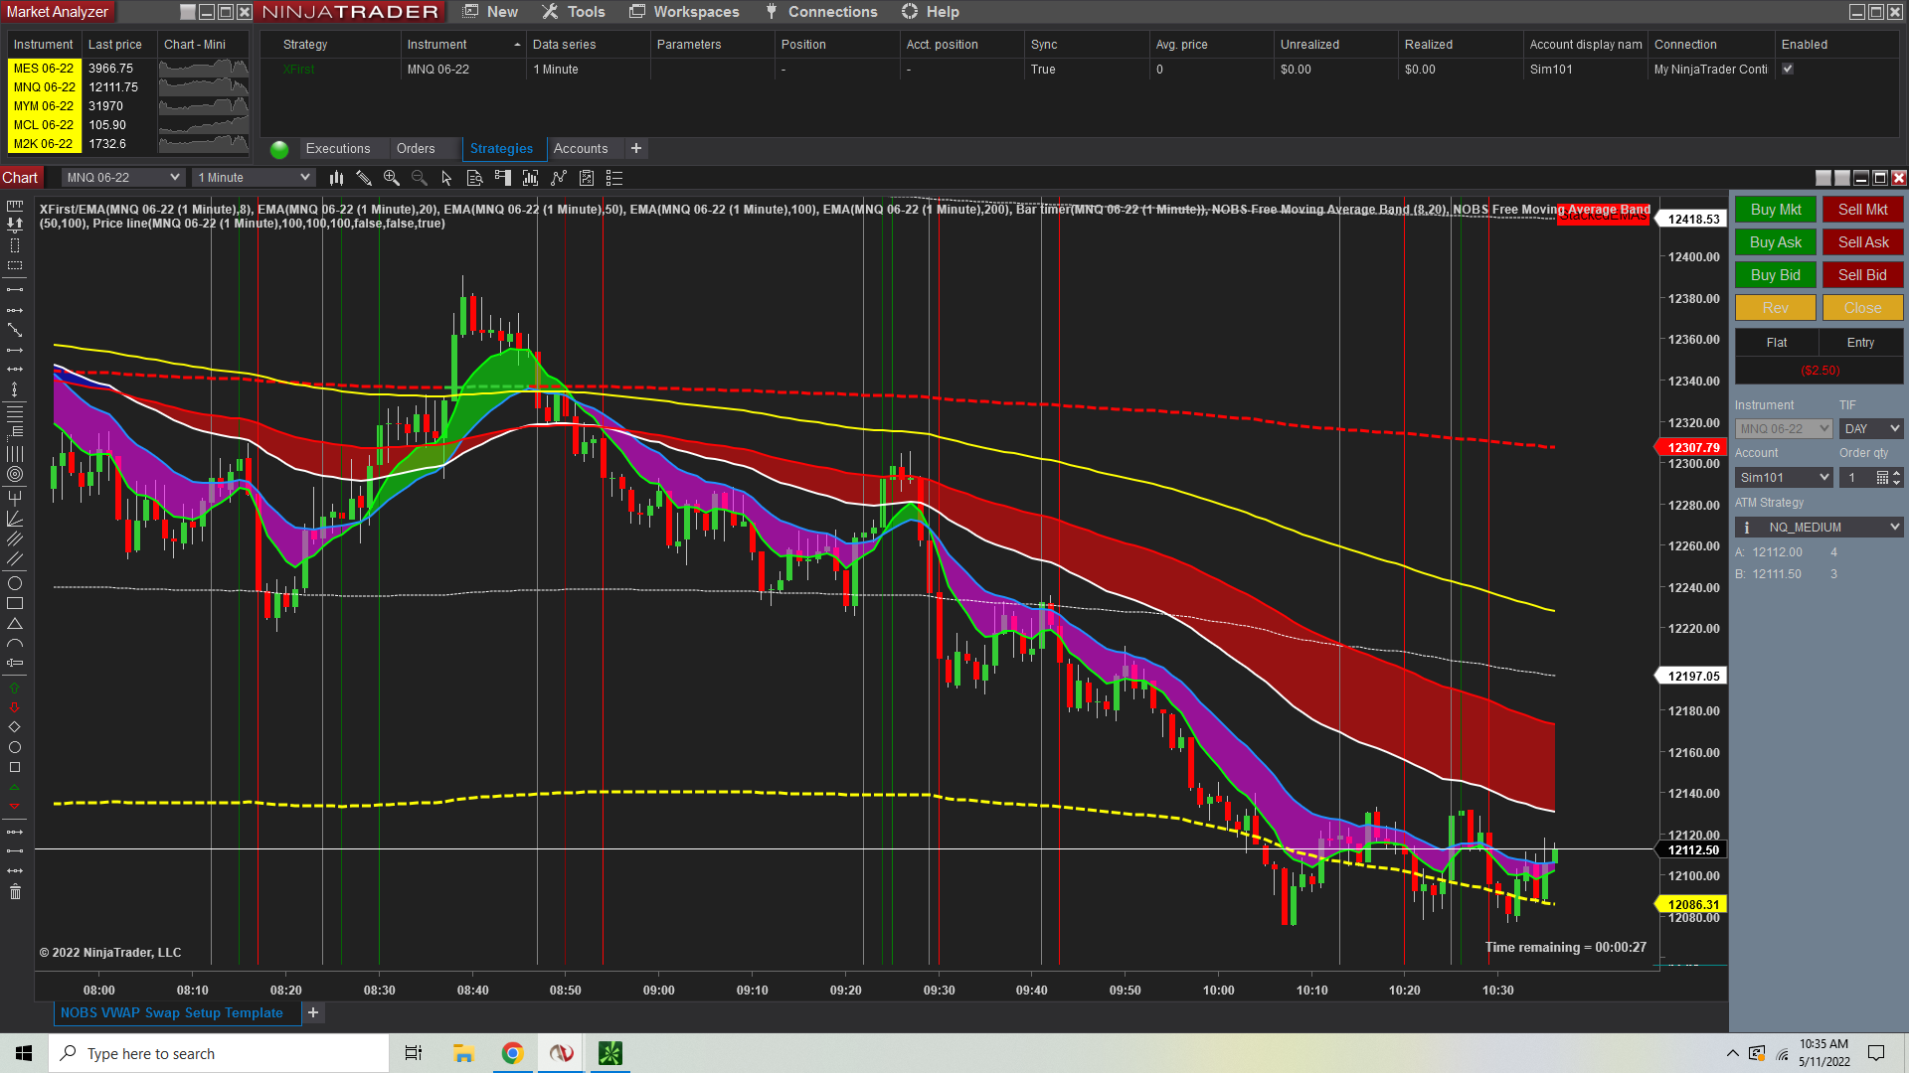Click the MES 06-22 instrument cell
Viewport: 1909px width, 1073px height.
click(x=43, y=69)
